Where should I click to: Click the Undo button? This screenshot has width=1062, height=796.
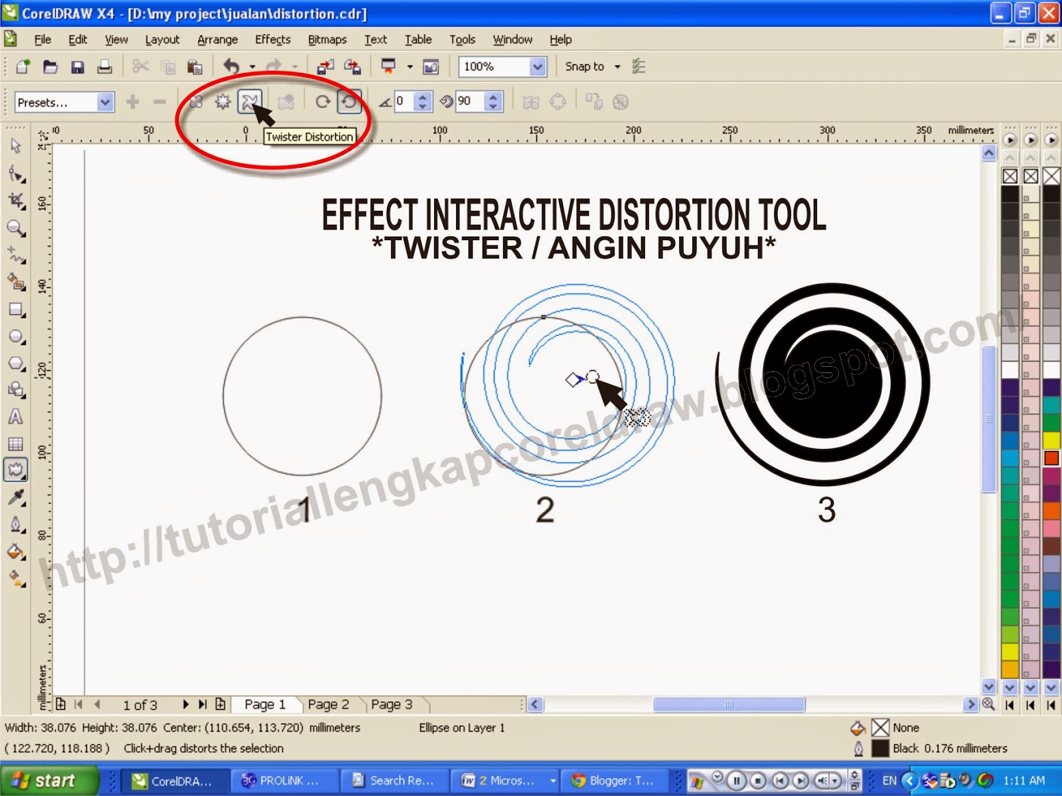click(x=231, y=66)
